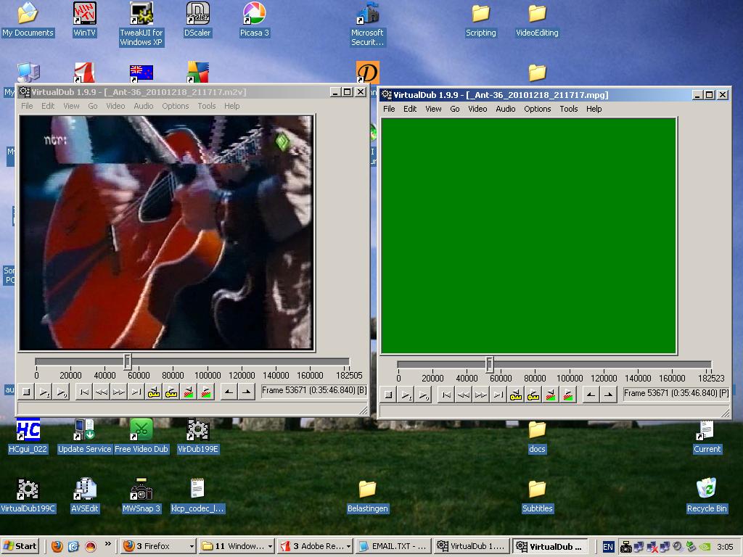The height and width of the screenshot is (557, 743).
Task: Go to next keyframe in left VirtualDub window
Action: [x=171, y=392]
